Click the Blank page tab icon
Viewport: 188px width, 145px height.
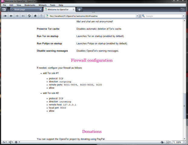[12, 9]
